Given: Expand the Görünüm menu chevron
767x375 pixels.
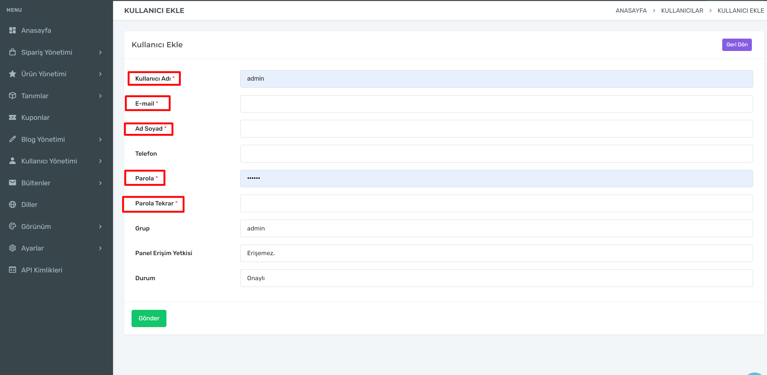Looking at the screenshot, I should 100,226.
